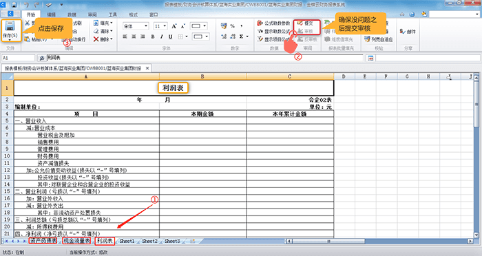This screenshot has height=256, width=482.
Task: Switch to the 工具 ribbon tab
Action: coord(112,14)
